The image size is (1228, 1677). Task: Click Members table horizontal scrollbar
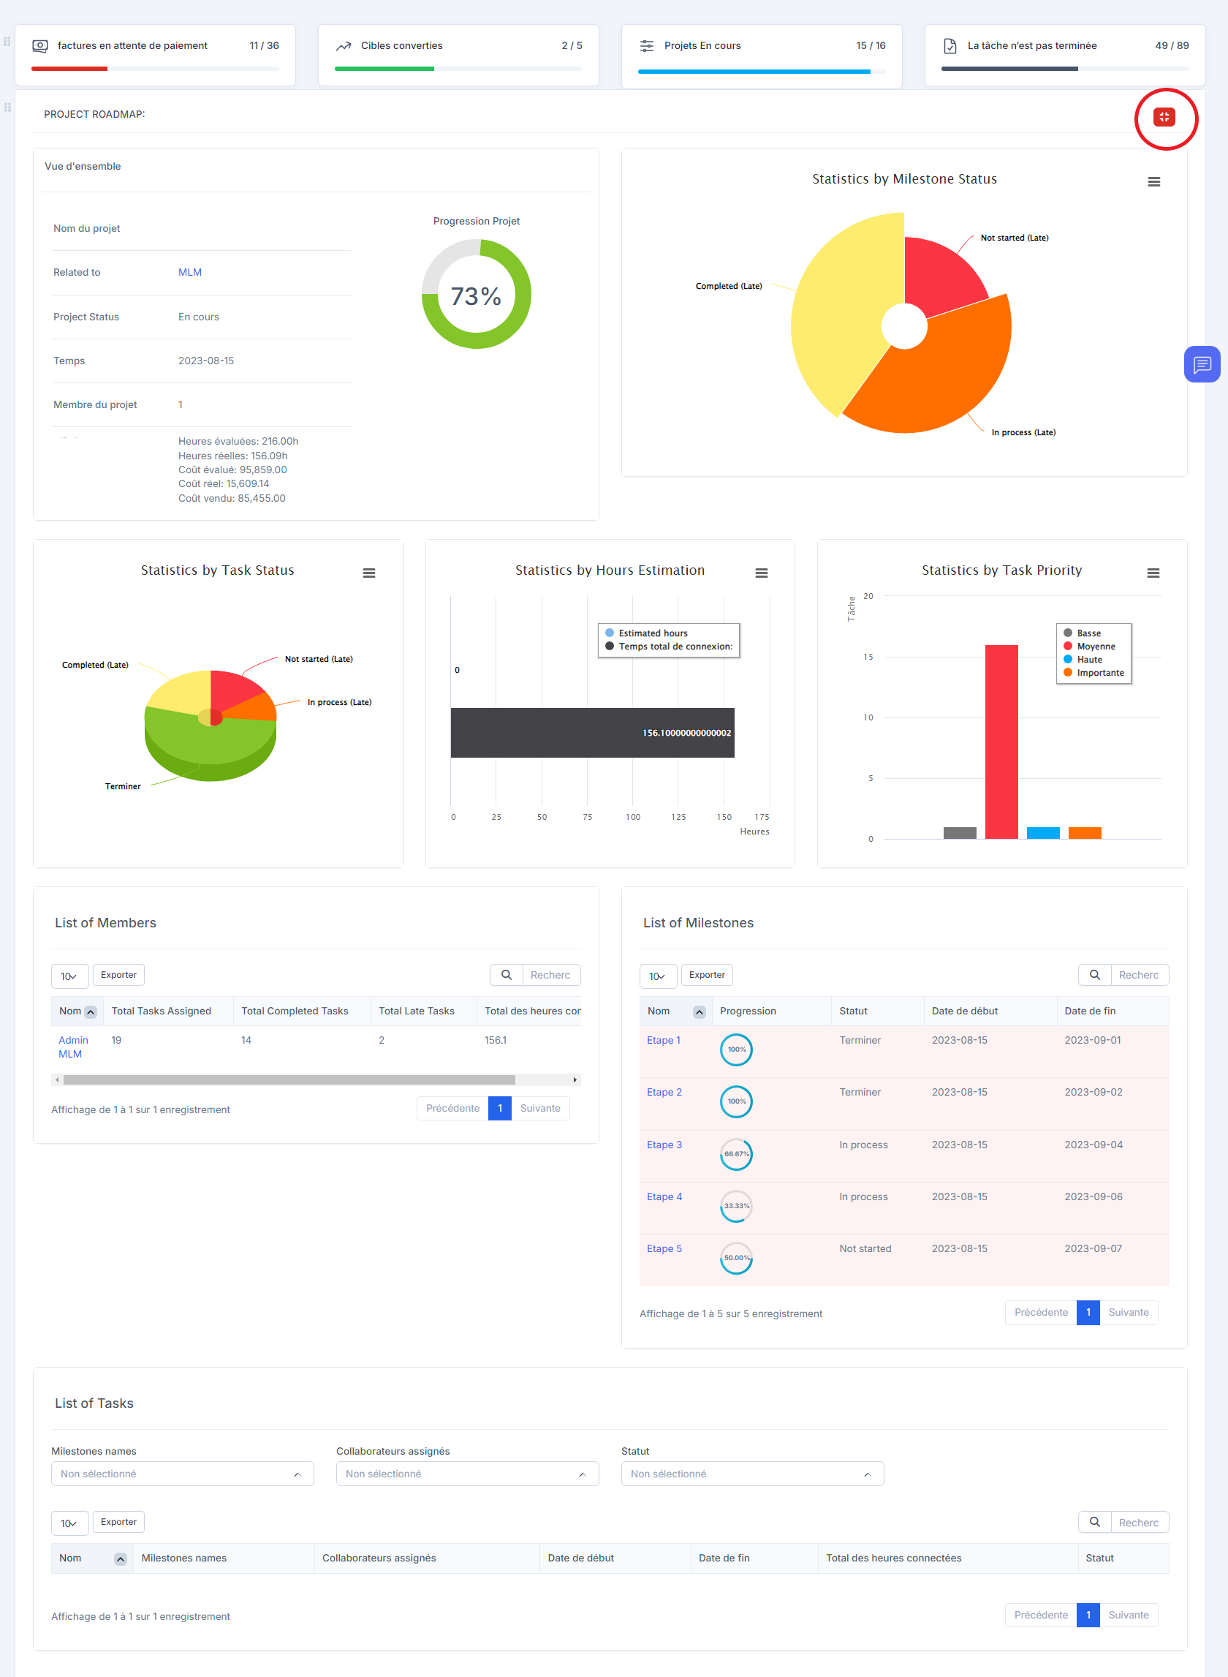(x=290, y=1079)
